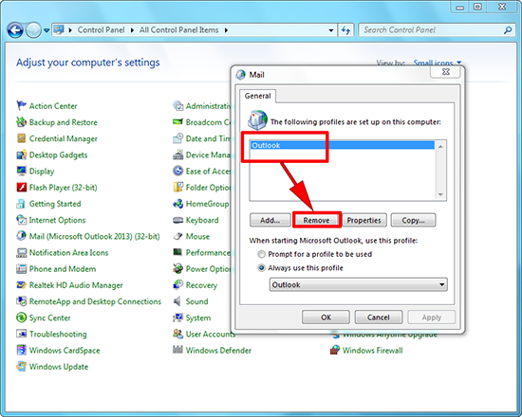Open the Action Center flag icon
522x417 pixels.
(21, 106)
